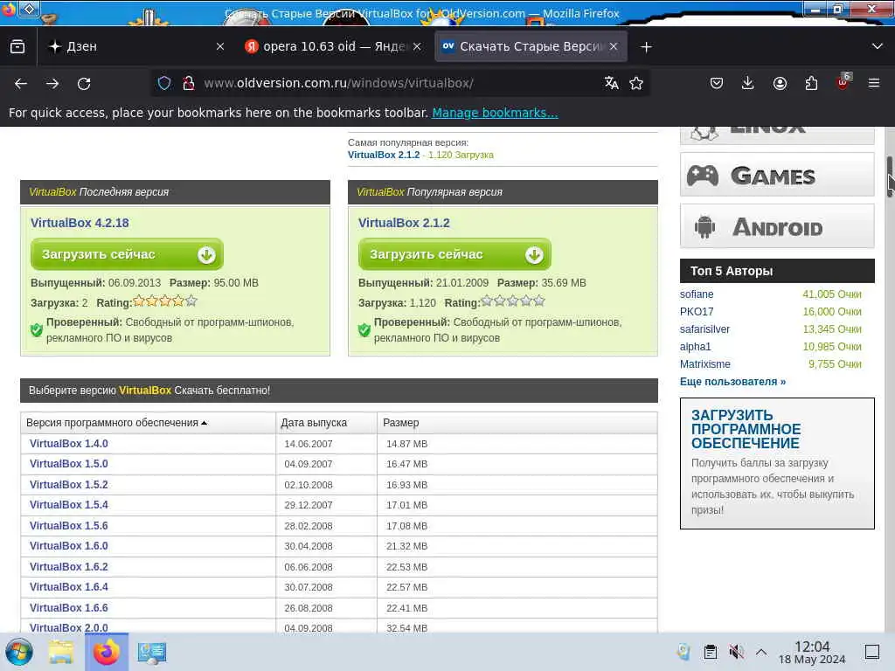The image size is (895, 671).
Task: Open the Firefox account icon
Action: pos(780,83)
